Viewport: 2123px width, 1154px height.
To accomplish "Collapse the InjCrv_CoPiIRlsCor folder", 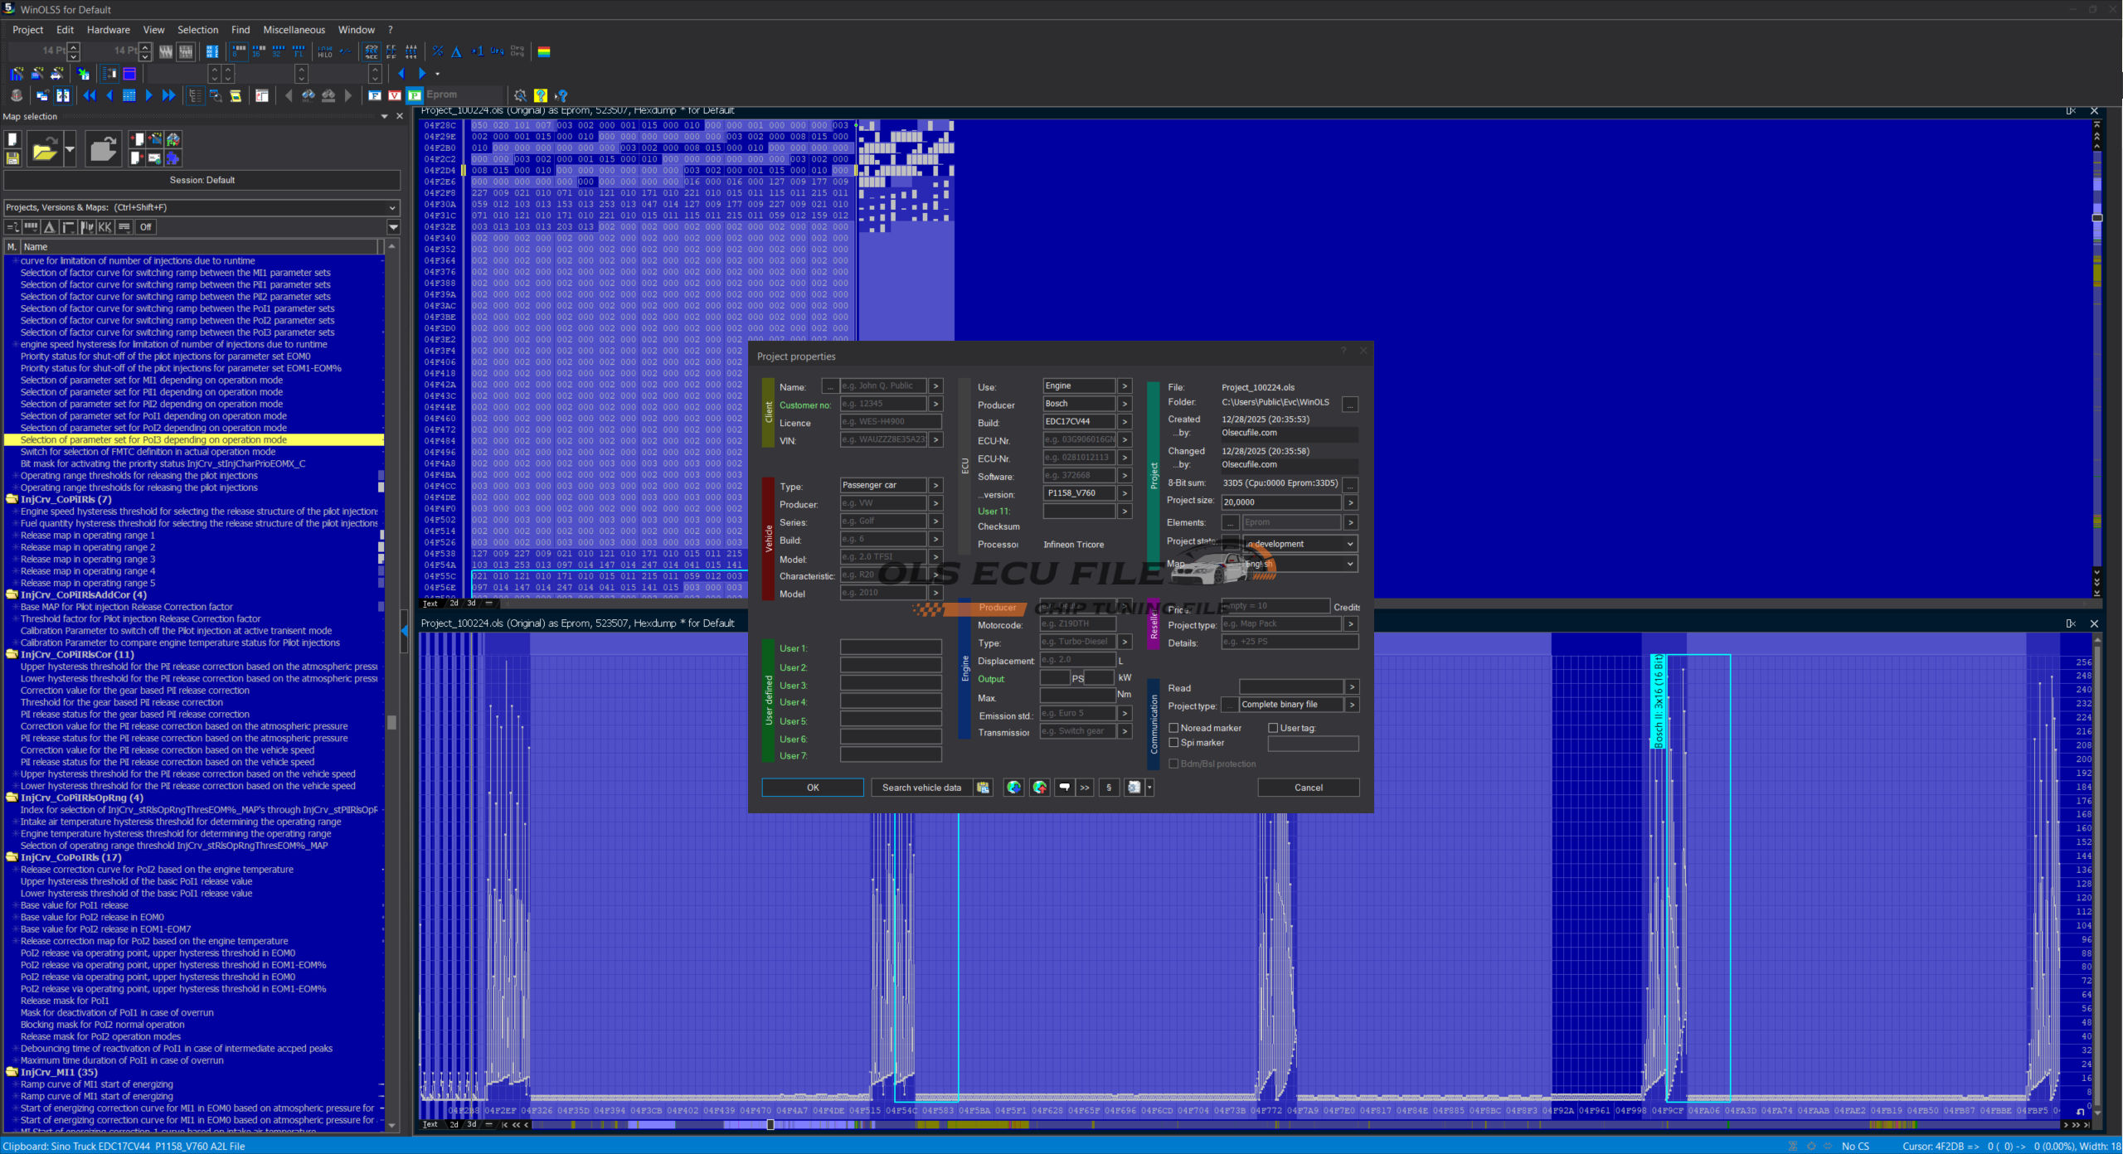I will click(x=12, y=655).
